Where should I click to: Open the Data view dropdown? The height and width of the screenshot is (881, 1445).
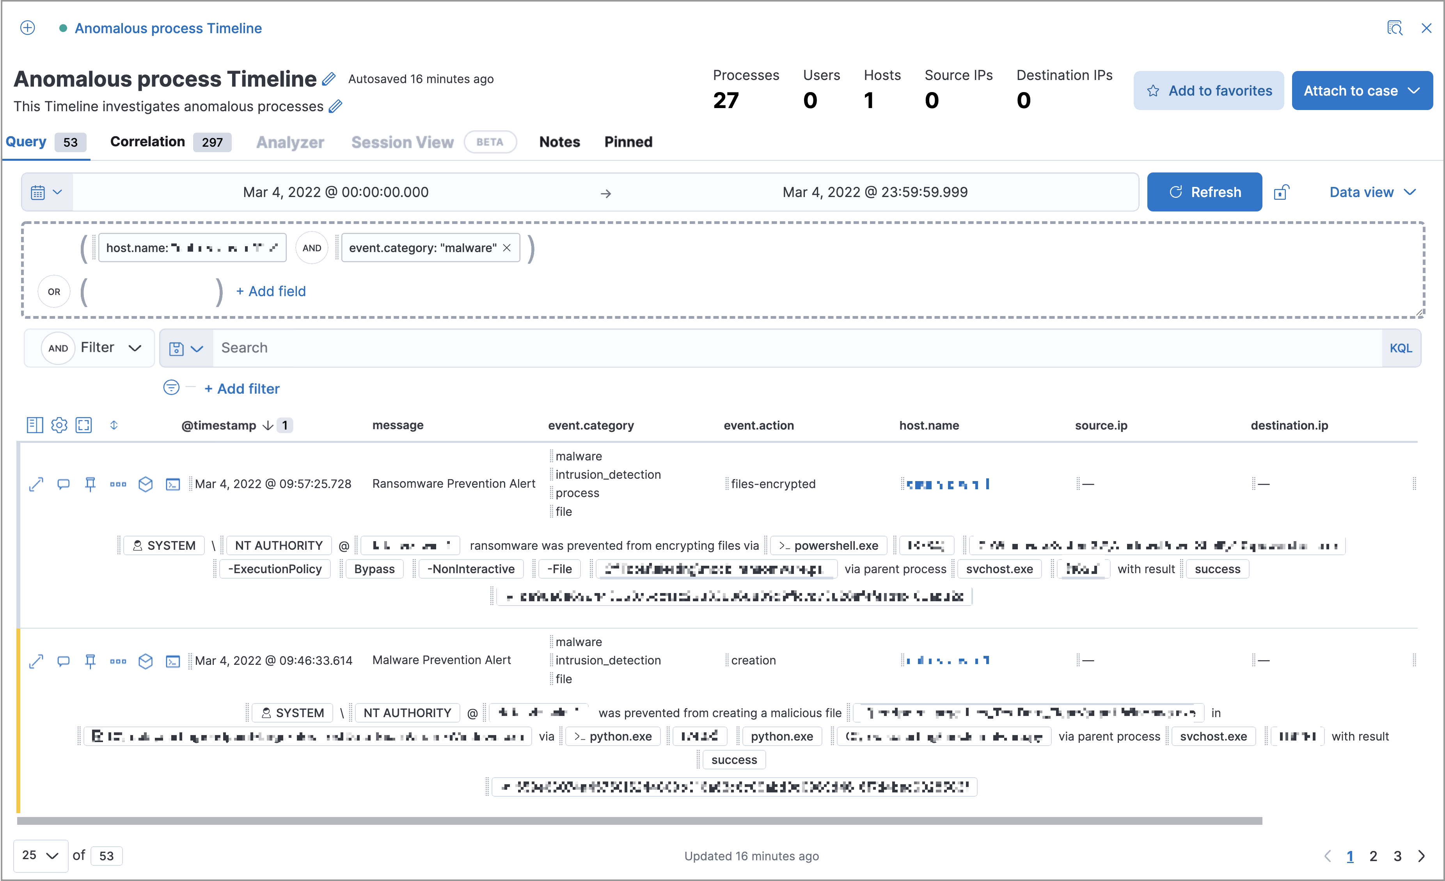click(1372, 192)
